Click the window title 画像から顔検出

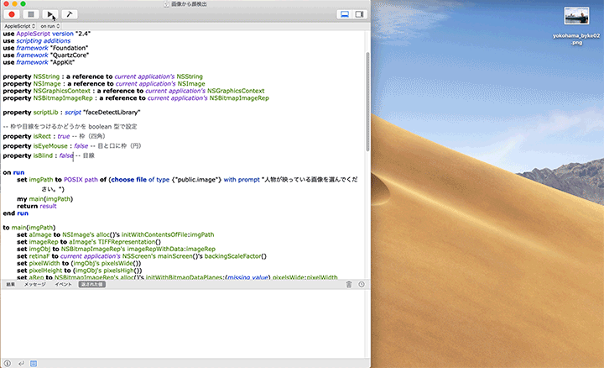pos(189,4)
